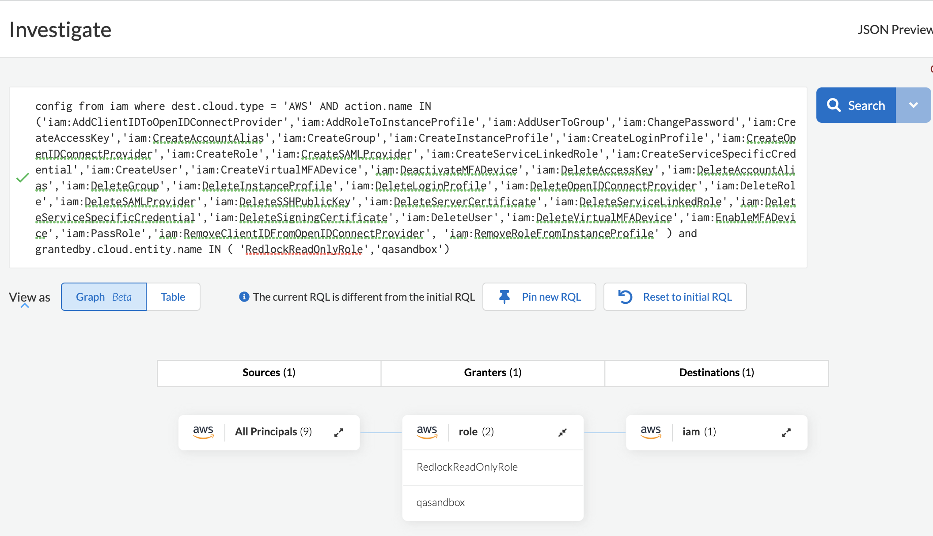Switch view to Graph Beta
Image resolution: width=933 pixels, height=536 pixels.
[104, 297]
